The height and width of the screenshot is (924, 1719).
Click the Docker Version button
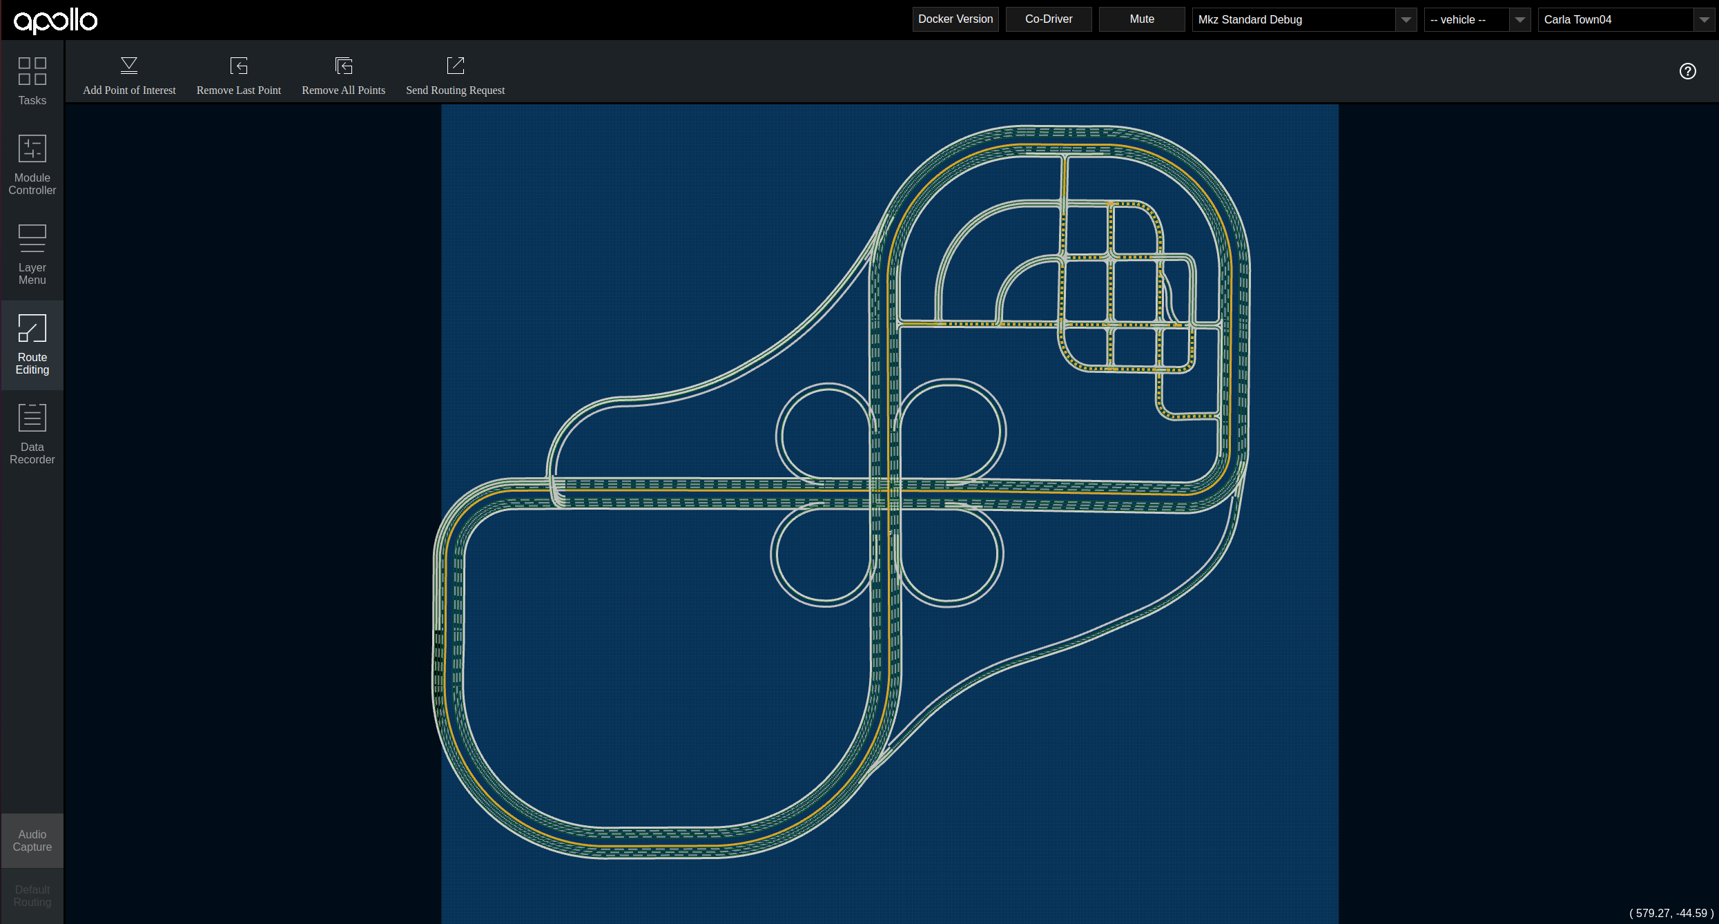tap(955, 19)
